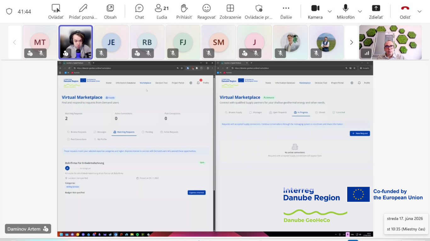Toggle the Mikrofón mute

click(x=346, y=12)
